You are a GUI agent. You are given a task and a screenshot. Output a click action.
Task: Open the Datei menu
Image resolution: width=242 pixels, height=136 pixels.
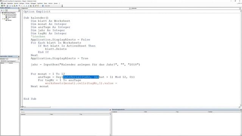click(x=5, y=3)
